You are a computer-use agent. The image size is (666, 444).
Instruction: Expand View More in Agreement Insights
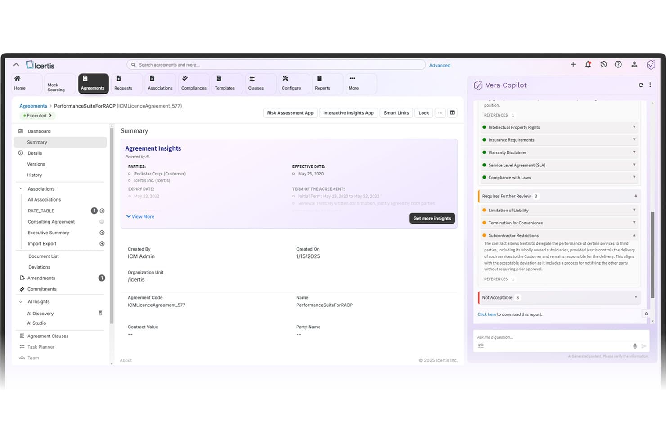click(140, 216)
